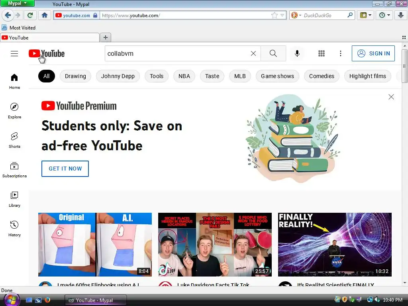Click the YouTube Premium logo in banner

tap(79, 106)
